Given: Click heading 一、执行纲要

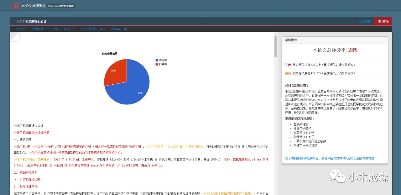Looking at the screenshot, I should point(23,140).
